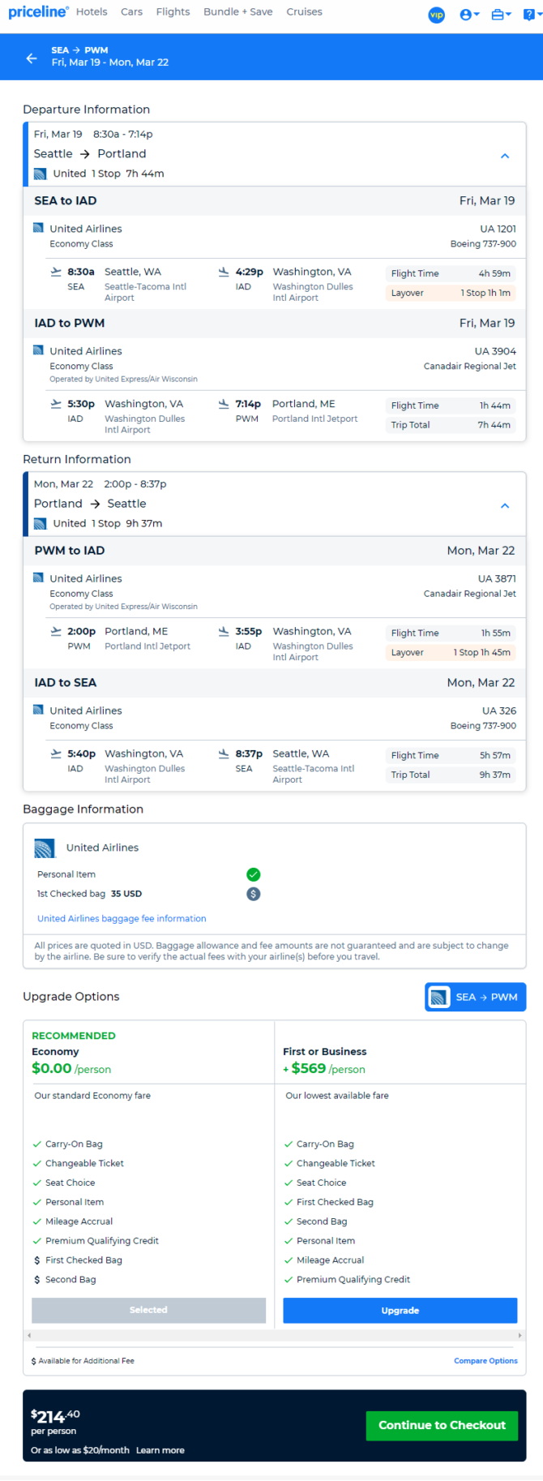543x1481 pixels.
Task: Open the Bundle + Save menu item
Action: click(238, 12)
